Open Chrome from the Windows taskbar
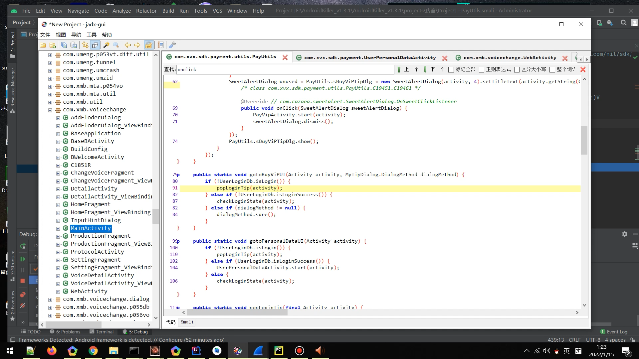 (93, 351)
